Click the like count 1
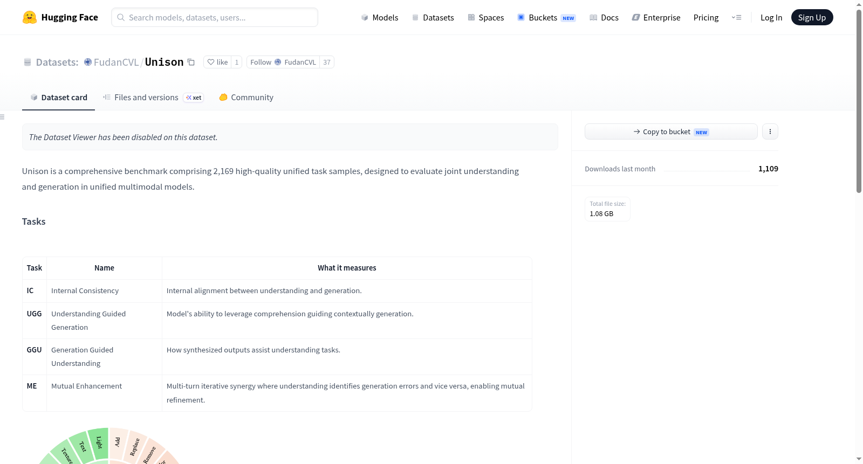The width and height of the screenshot is (863, 464). pyautogui.click(x=236, y=62)
